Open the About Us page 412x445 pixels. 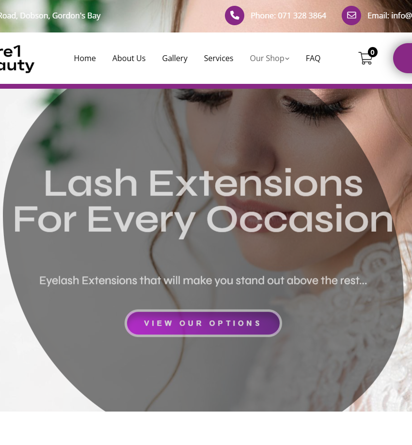pyautogui.click(x=129, y=58)
